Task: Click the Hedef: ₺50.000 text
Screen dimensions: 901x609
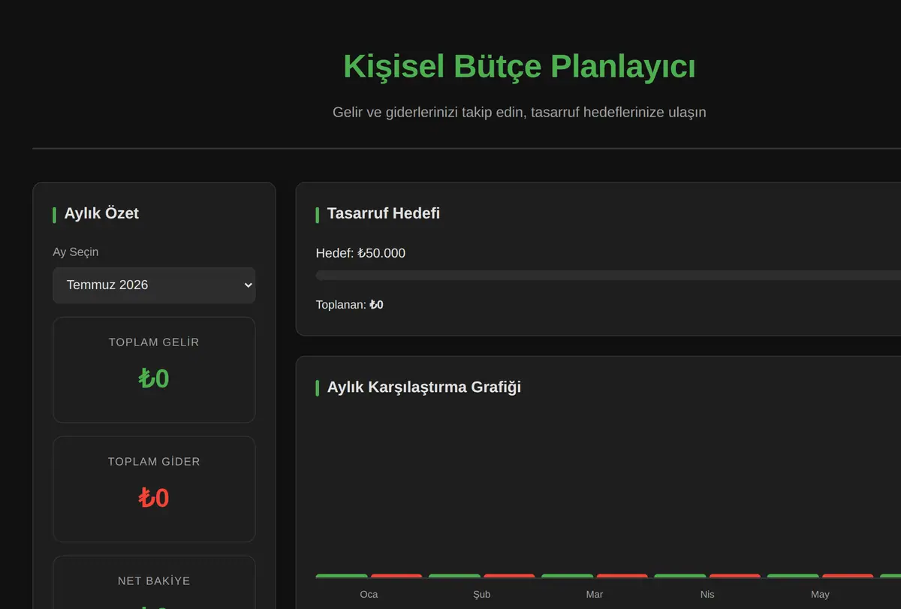Action: pyautogui.click(x=360, y=253)
